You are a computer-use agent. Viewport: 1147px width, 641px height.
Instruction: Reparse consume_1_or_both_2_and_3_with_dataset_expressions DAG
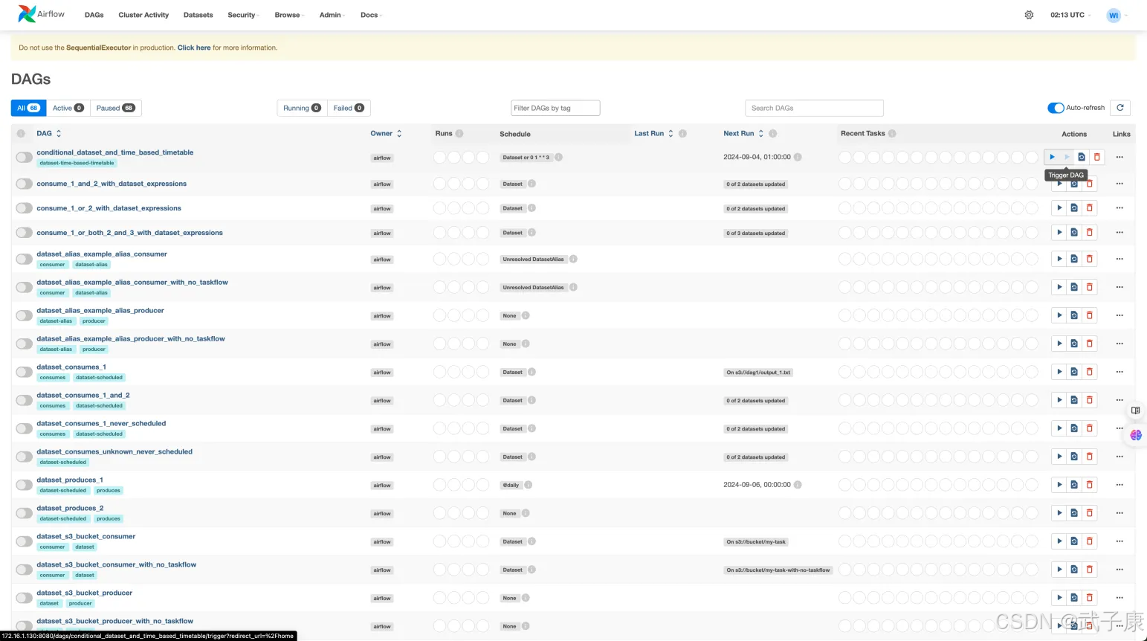pyautogui.click(x=1074, y=233)
